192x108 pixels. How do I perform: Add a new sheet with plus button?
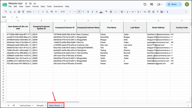8,105
